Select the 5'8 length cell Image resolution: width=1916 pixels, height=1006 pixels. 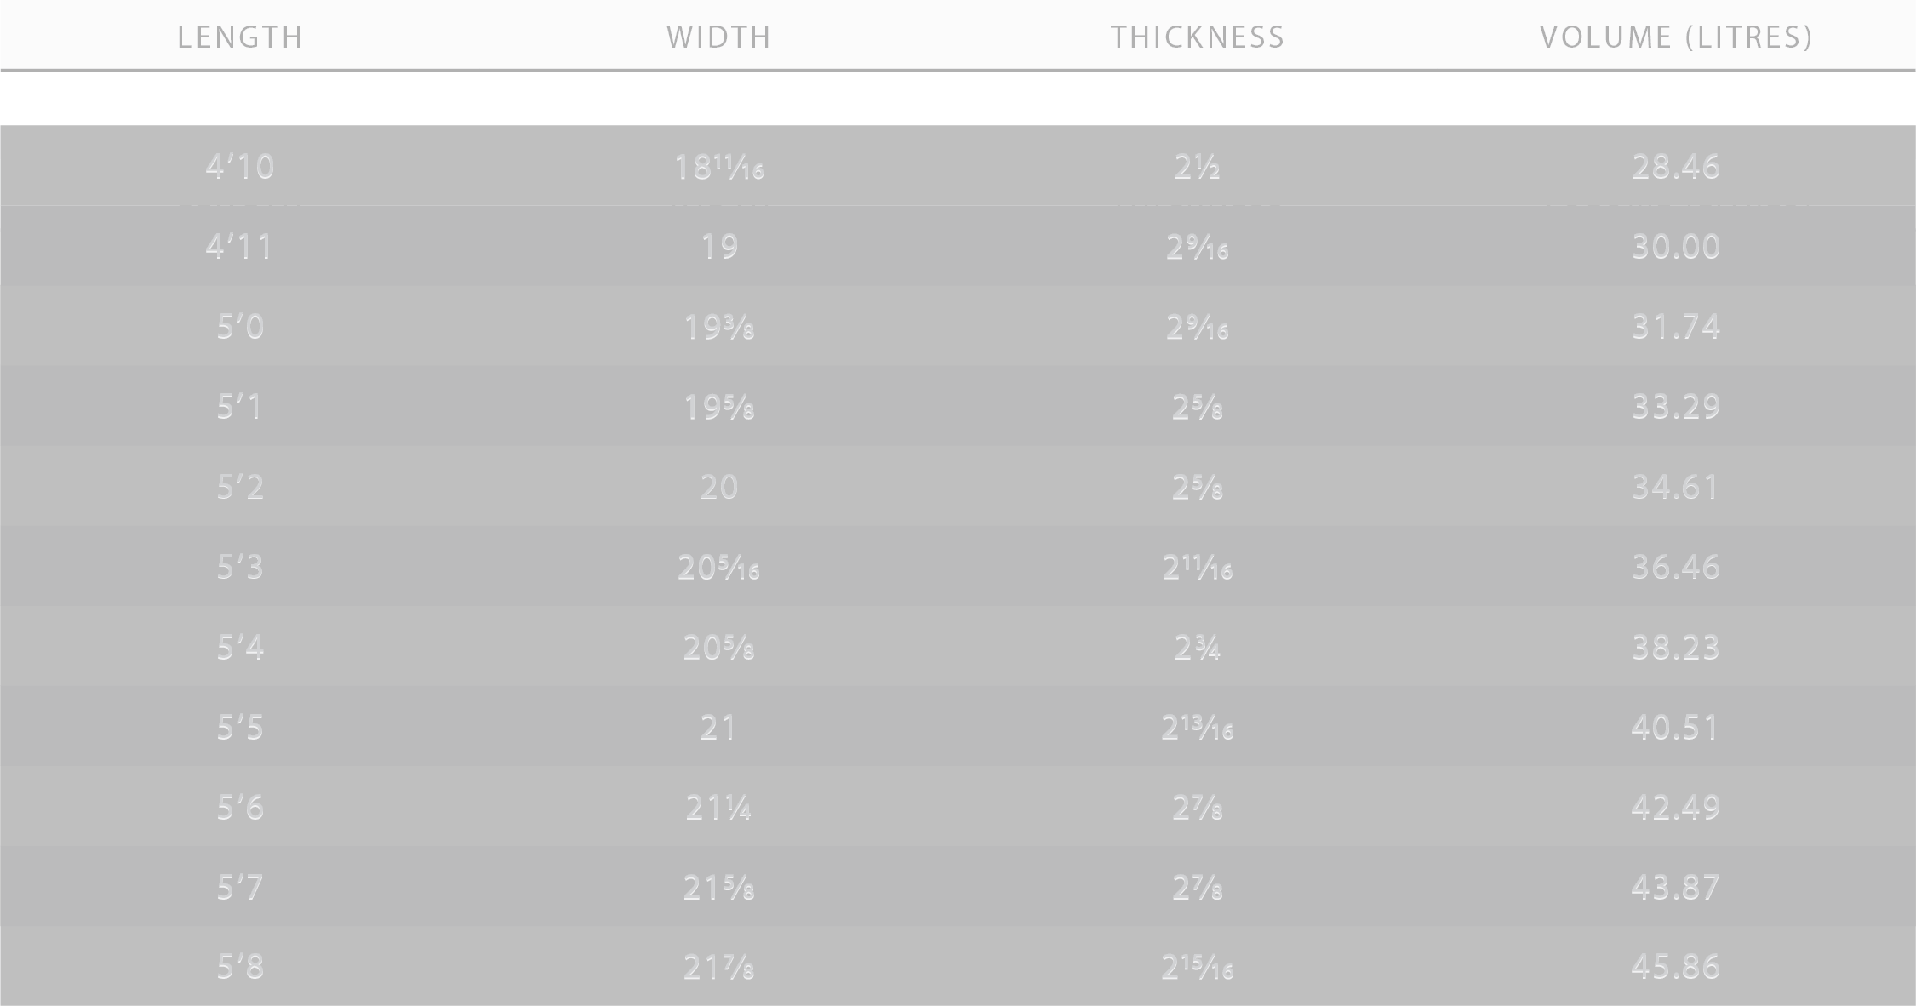240,967
